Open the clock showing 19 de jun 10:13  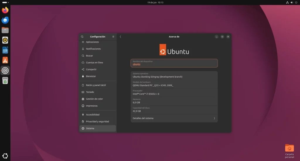pos(155,2)
